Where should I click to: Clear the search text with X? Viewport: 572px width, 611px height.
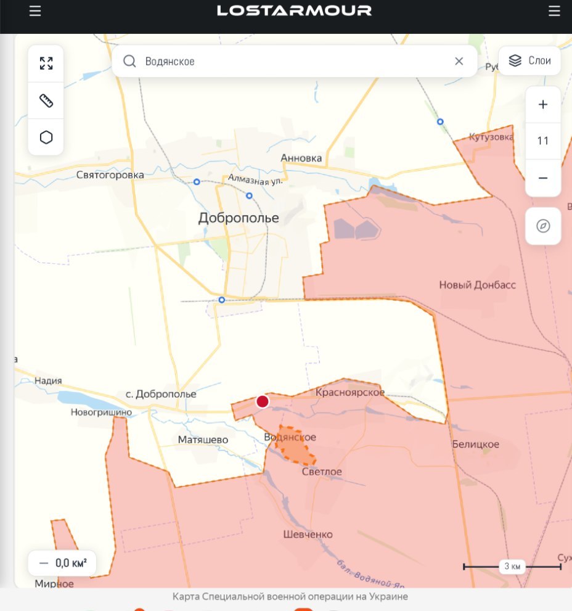click(x=459, y=61)
